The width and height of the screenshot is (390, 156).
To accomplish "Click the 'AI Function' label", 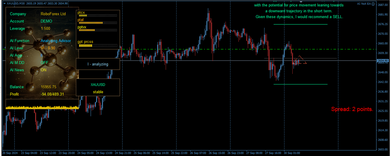I will click(19, 41).
